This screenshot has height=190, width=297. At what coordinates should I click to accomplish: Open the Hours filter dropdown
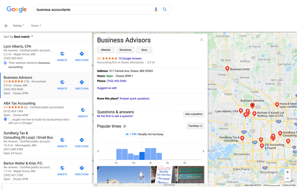click(36, 26)
